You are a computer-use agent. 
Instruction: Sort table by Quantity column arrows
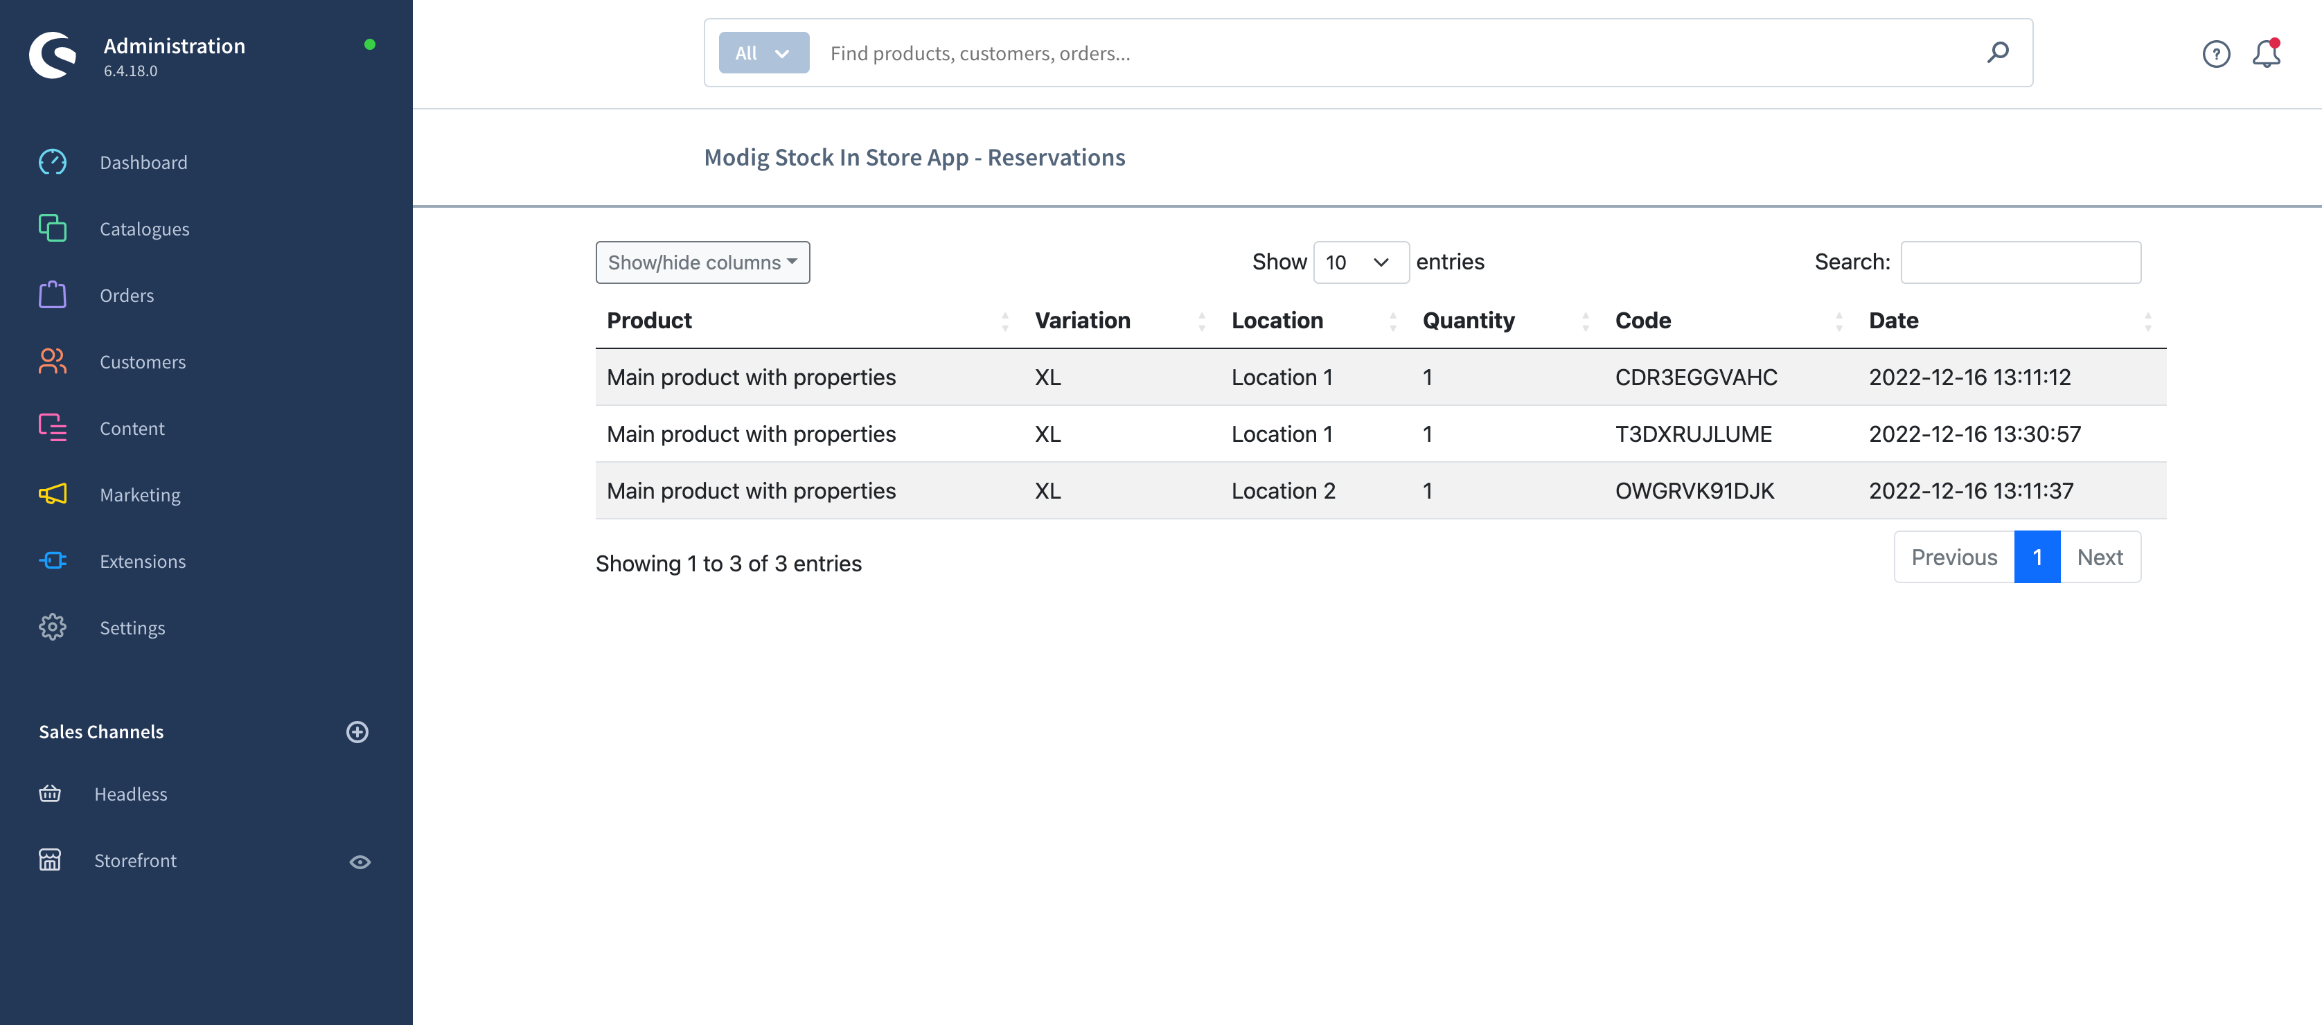(1586, 321)
